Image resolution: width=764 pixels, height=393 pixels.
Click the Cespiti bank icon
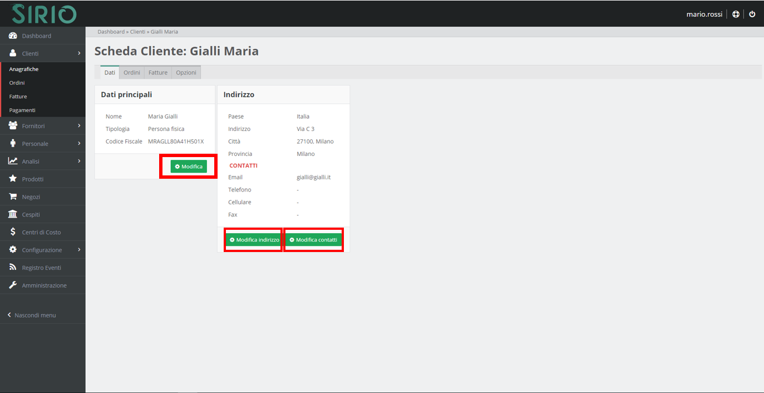click(x=12, y=214)
